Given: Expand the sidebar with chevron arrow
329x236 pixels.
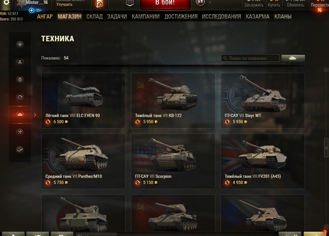Looking at the screenshot, I should click(x=35, y=115).
